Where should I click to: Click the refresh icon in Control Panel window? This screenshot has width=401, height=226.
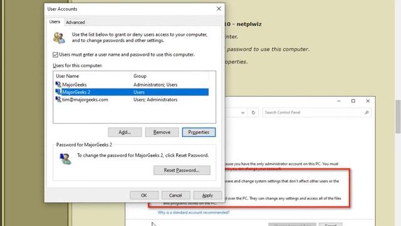[x=253, y=112]
